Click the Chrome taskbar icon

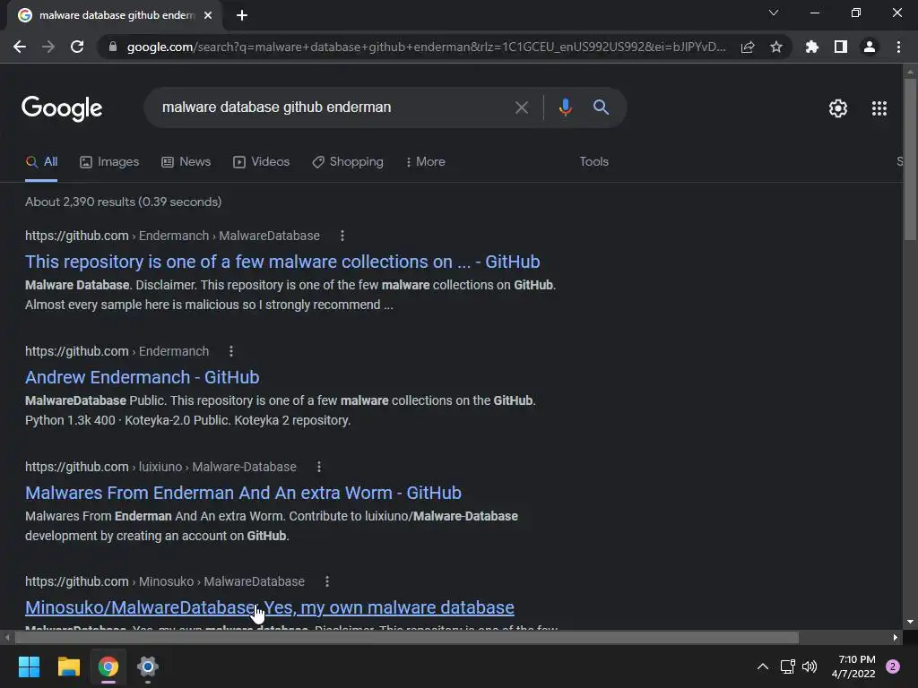coord(108,666)
